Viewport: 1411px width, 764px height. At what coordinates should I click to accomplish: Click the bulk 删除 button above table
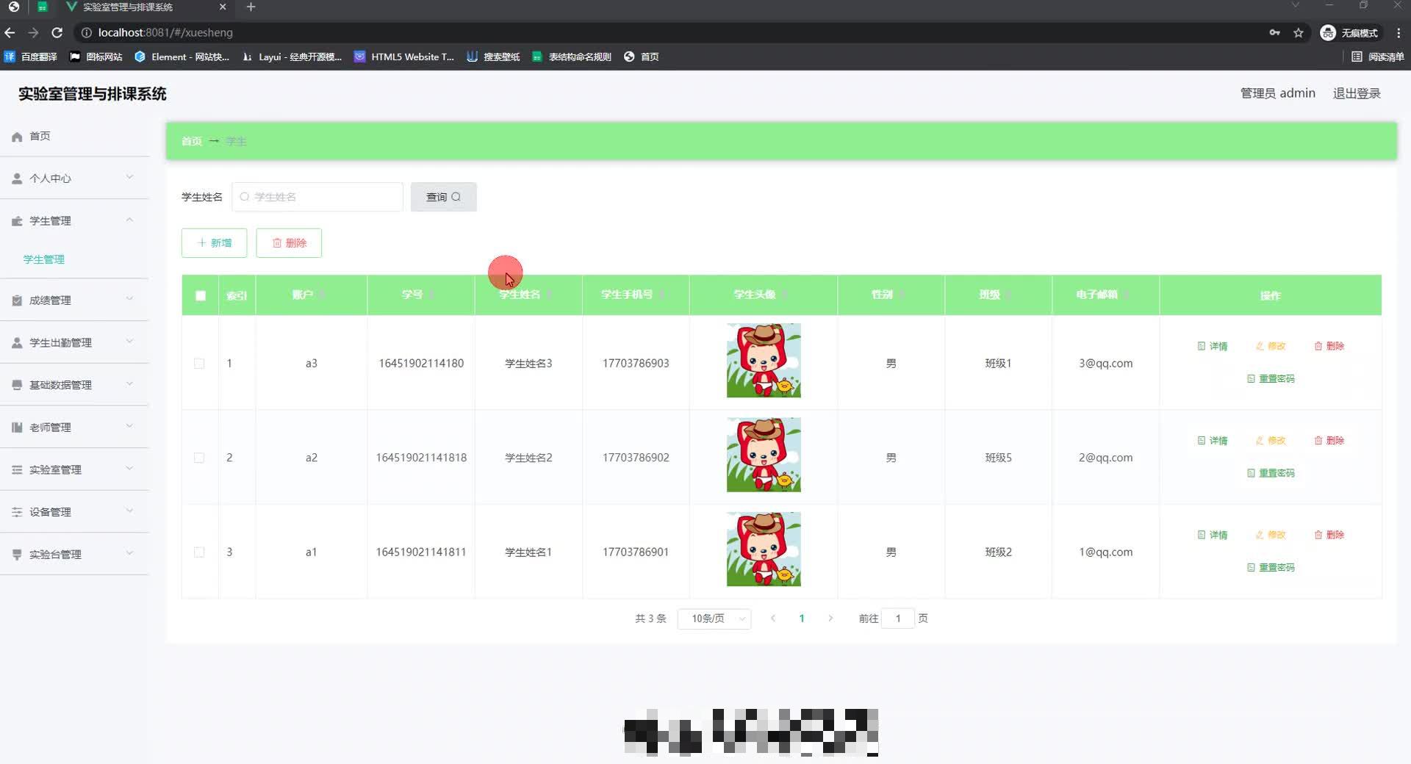click(289, 243)
